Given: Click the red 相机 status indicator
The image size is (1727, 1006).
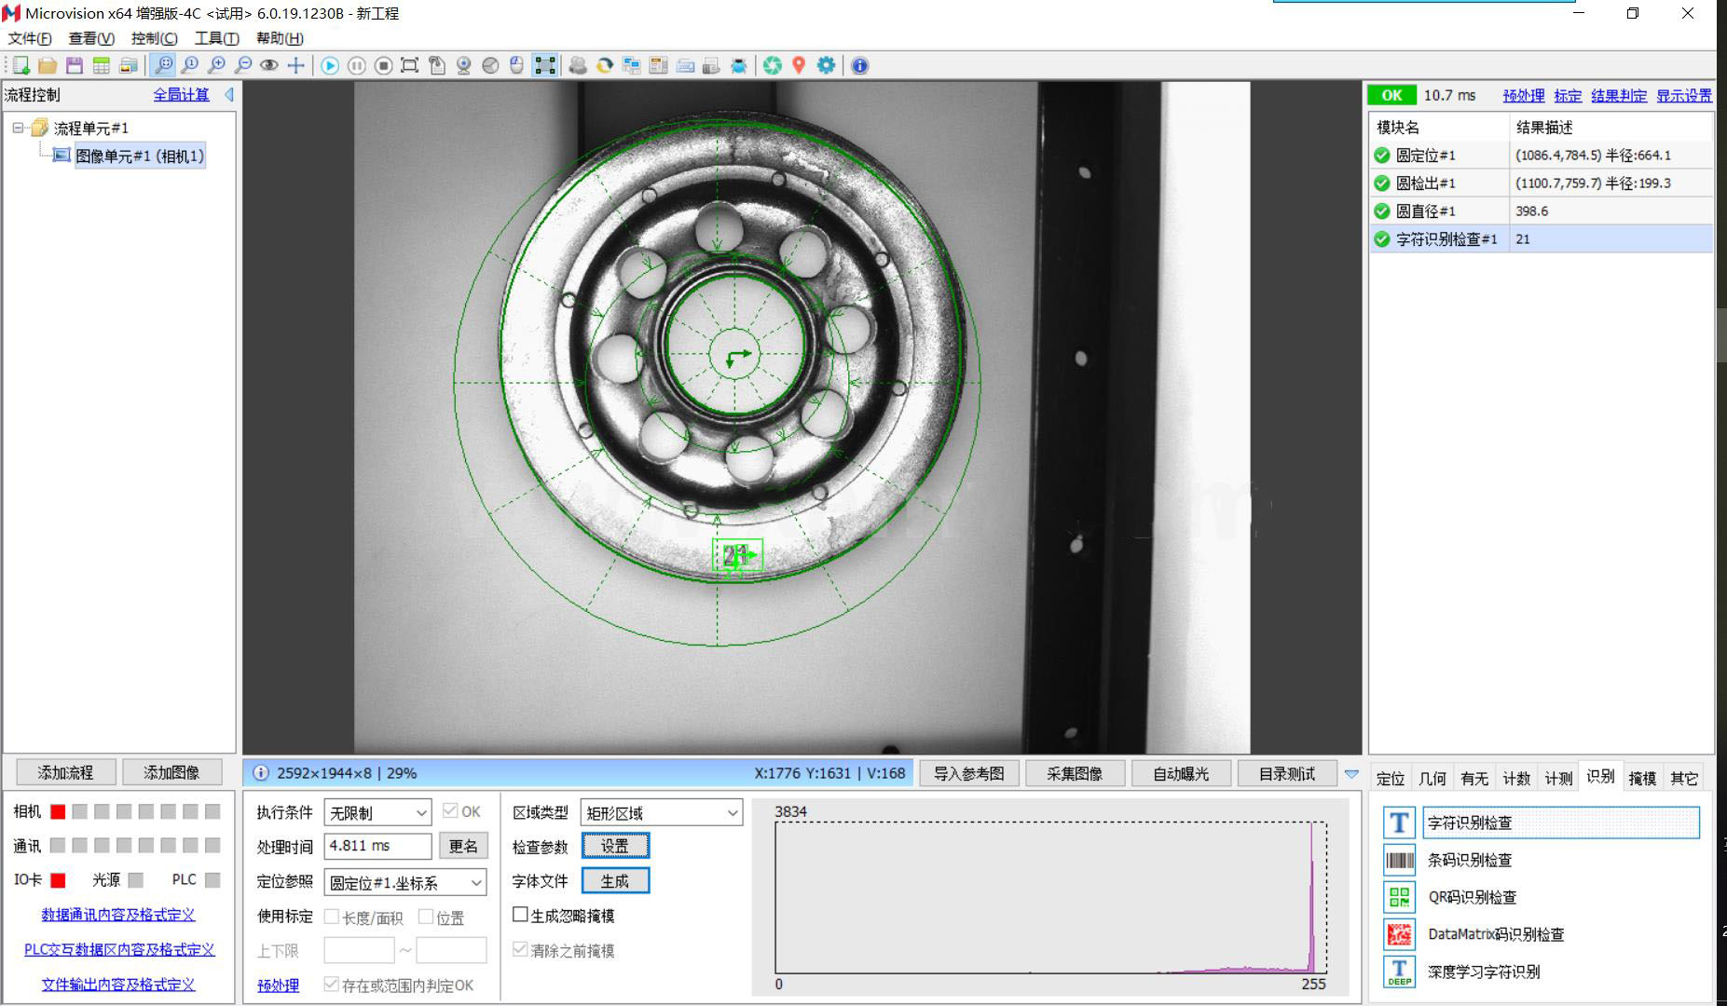Looking at the screenshot, I should point(58,811).
